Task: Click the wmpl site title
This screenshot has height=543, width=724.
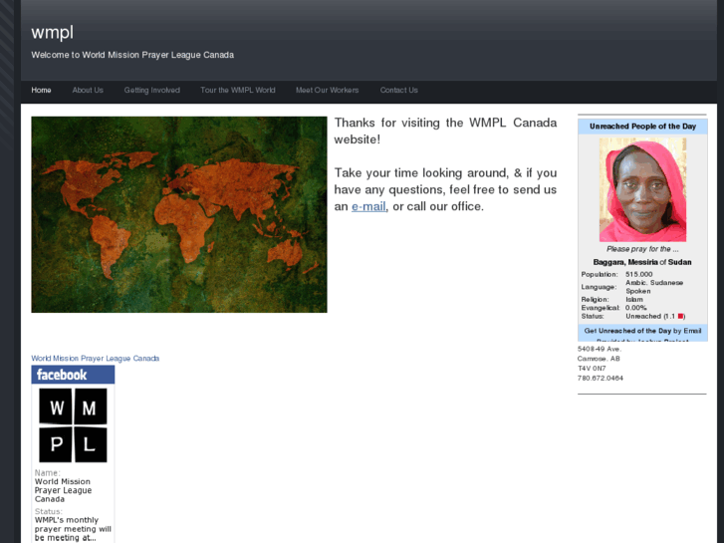Action: click(x=52, y=32)
